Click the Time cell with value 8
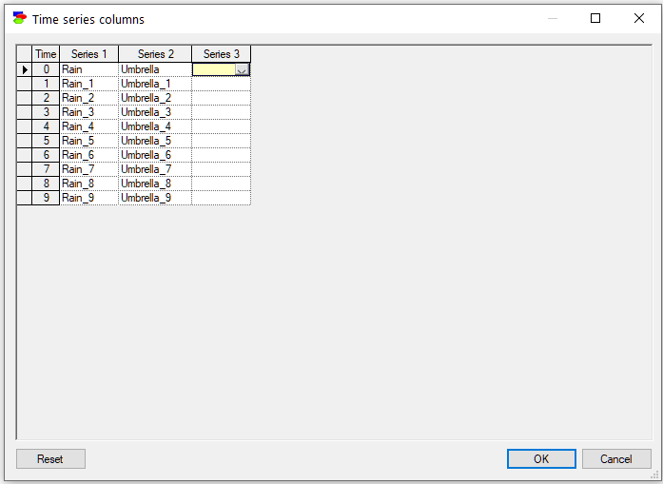This screenshot has width=663, height=484. pyautogui.click(x=46, y=184)
